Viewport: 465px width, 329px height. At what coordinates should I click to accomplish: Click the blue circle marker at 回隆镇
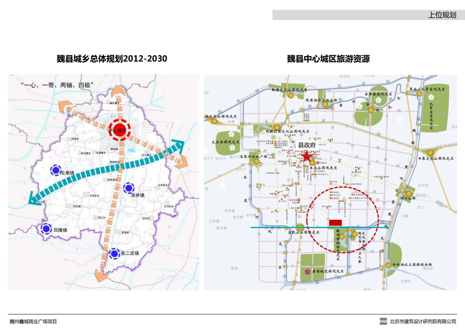46,228
